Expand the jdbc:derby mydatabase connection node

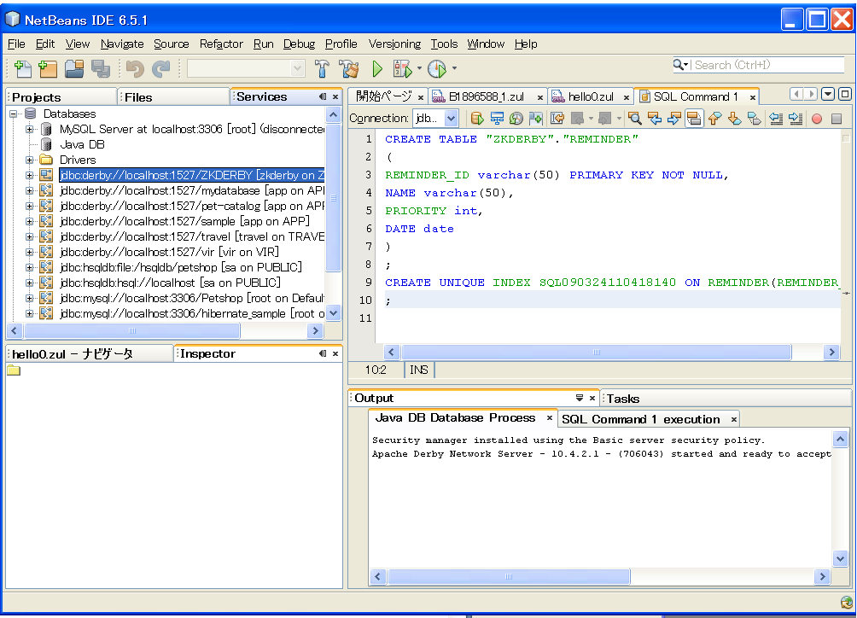click(x=30, y=190)
